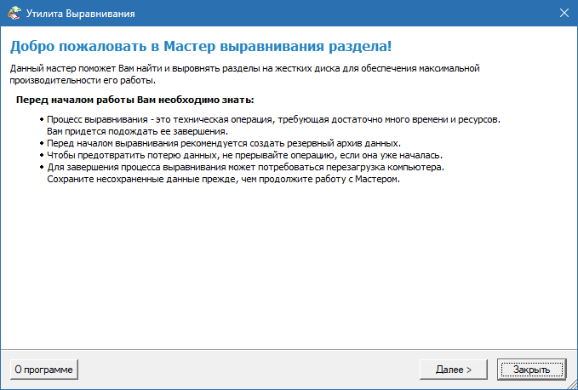Click the application icon in title bar
The height and width of the screenshot is (390, 578).
14,14
